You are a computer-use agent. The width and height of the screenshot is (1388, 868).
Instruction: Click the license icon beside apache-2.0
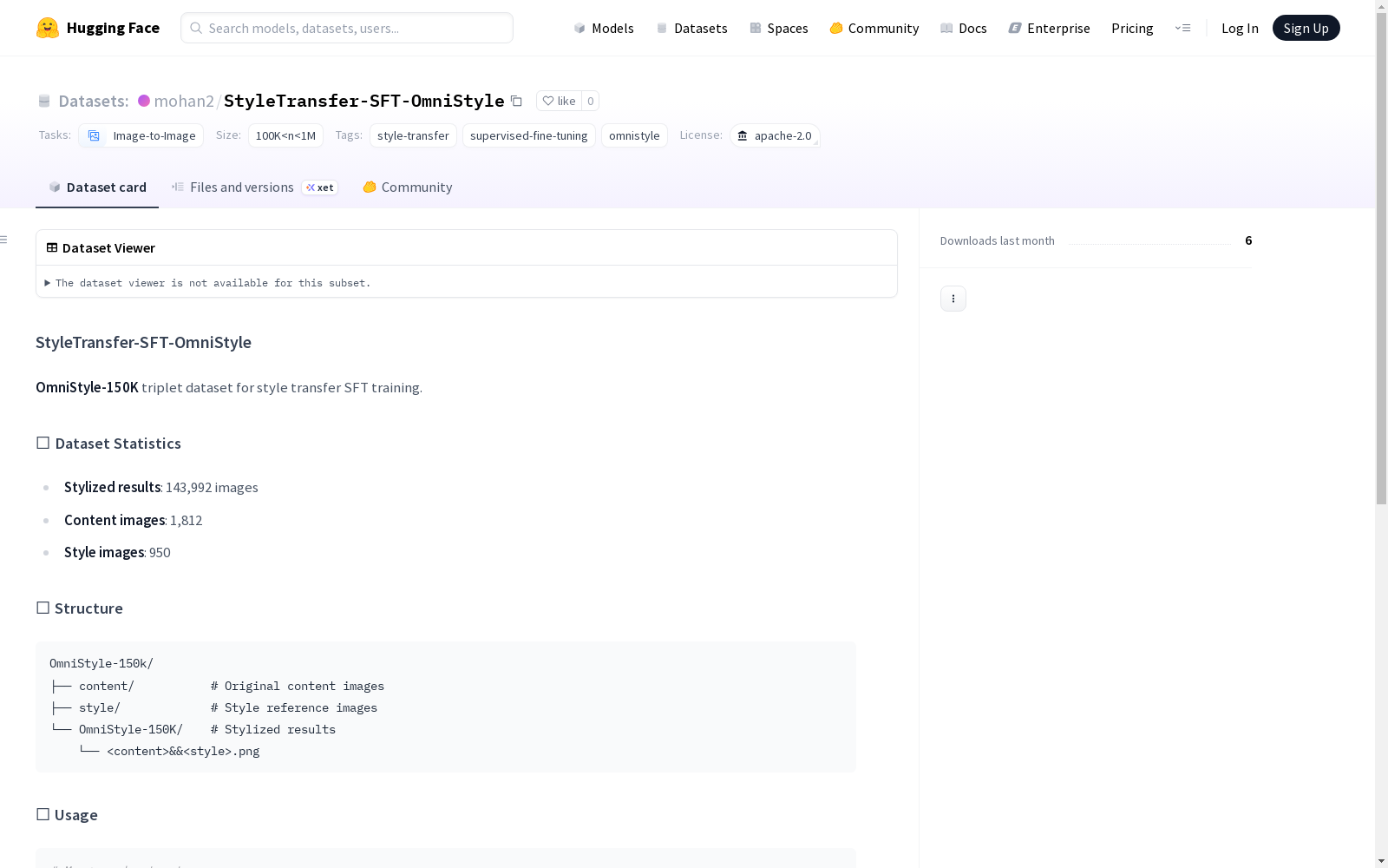[743, 135]
